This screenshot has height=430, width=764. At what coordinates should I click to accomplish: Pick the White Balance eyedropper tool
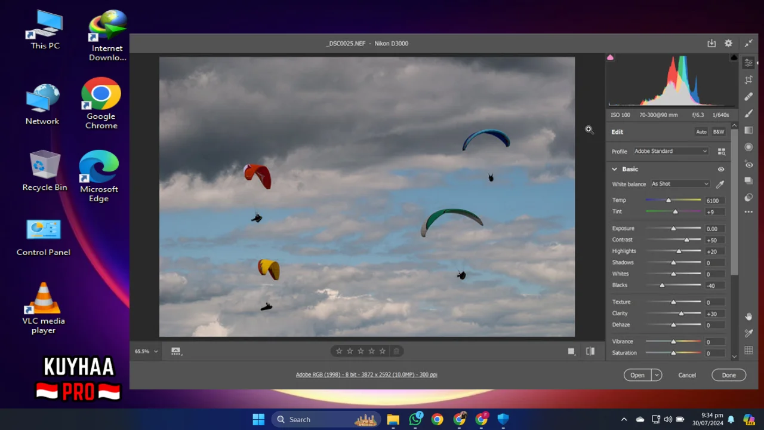coord(720,185)
